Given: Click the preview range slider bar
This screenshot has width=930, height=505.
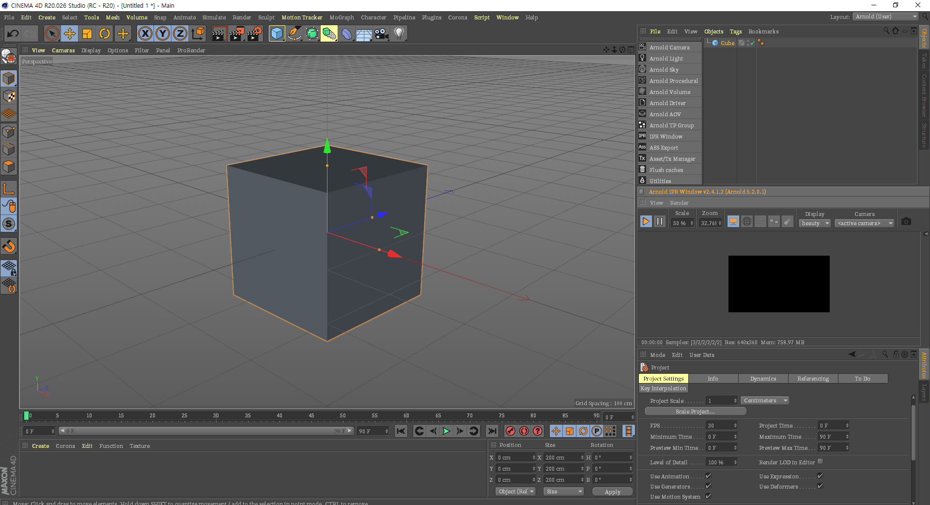Looking at the screenshot, I should point(206,431).
